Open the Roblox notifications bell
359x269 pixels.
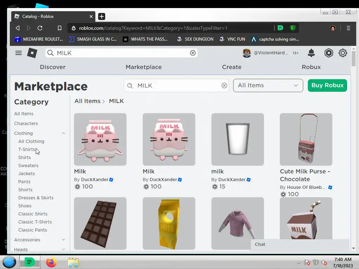pos(311,53)
